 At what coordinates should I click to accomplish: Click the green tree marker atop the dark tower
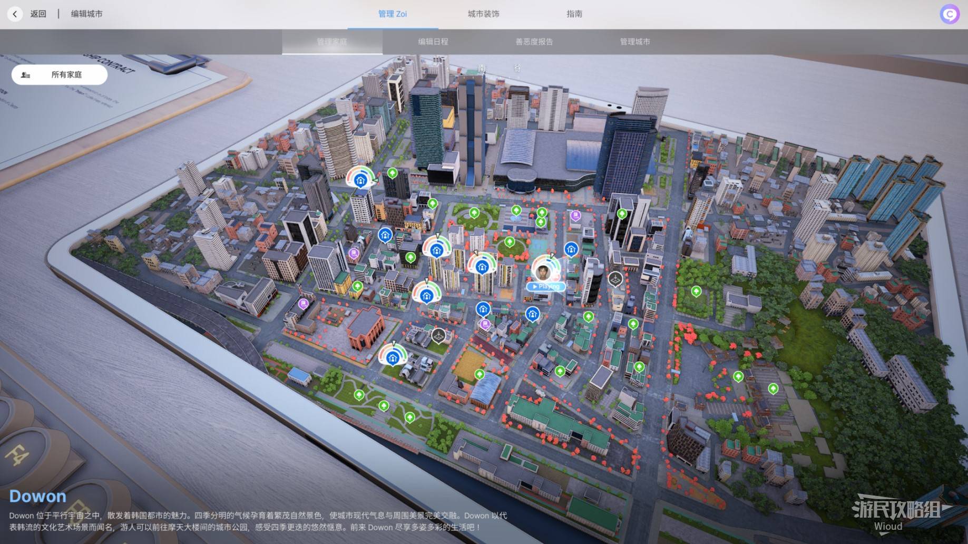pyautogui.click(x=392, y=173)
